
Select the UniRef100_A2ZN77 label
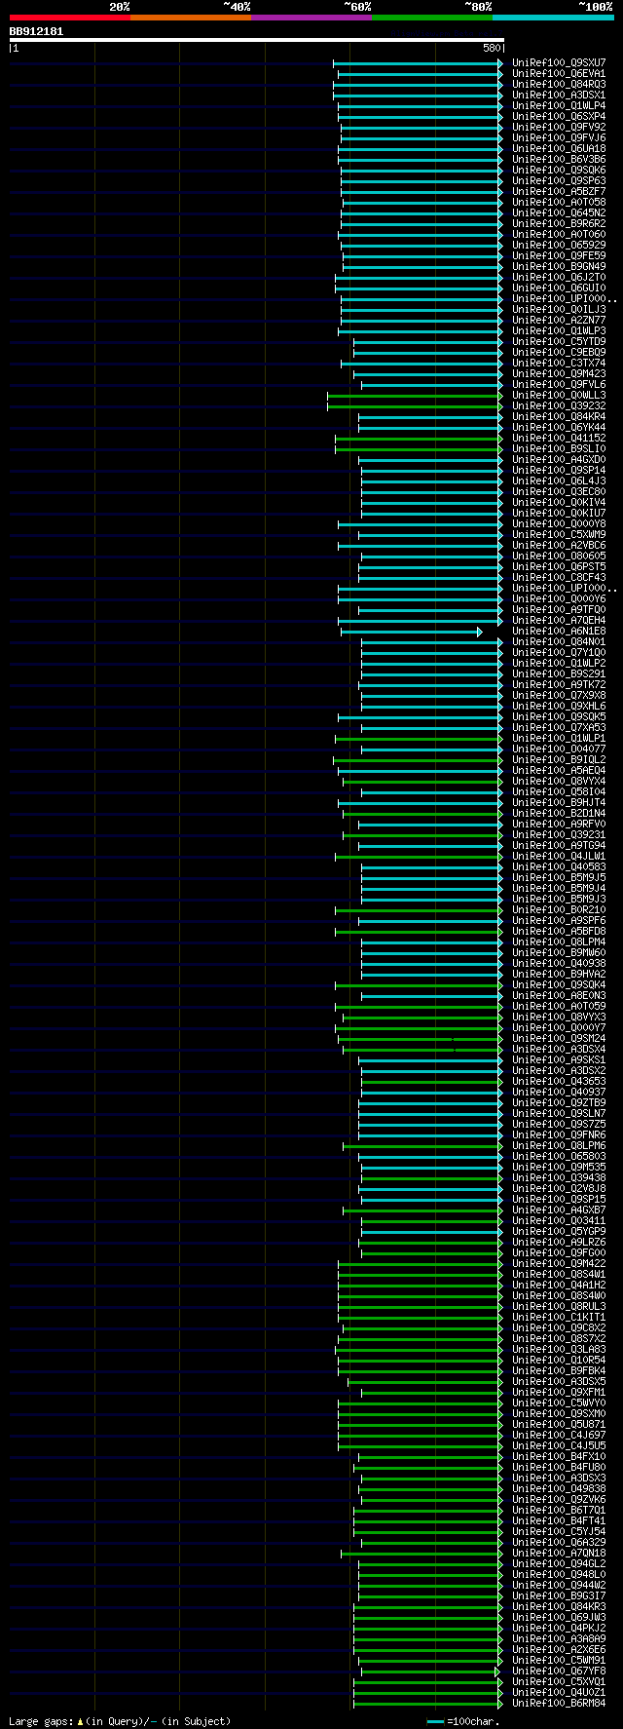point(559,320)
